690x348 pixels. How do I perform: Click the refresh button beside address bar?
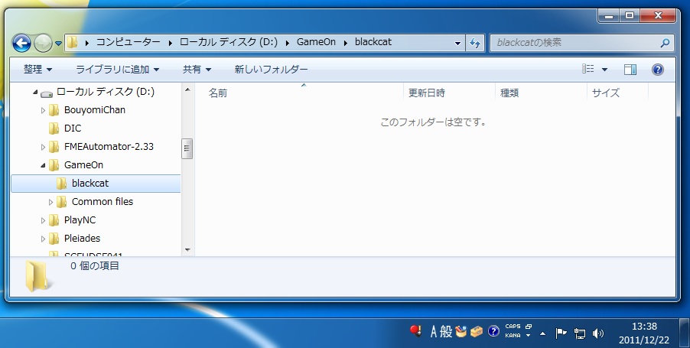click(x=475, y=43)
